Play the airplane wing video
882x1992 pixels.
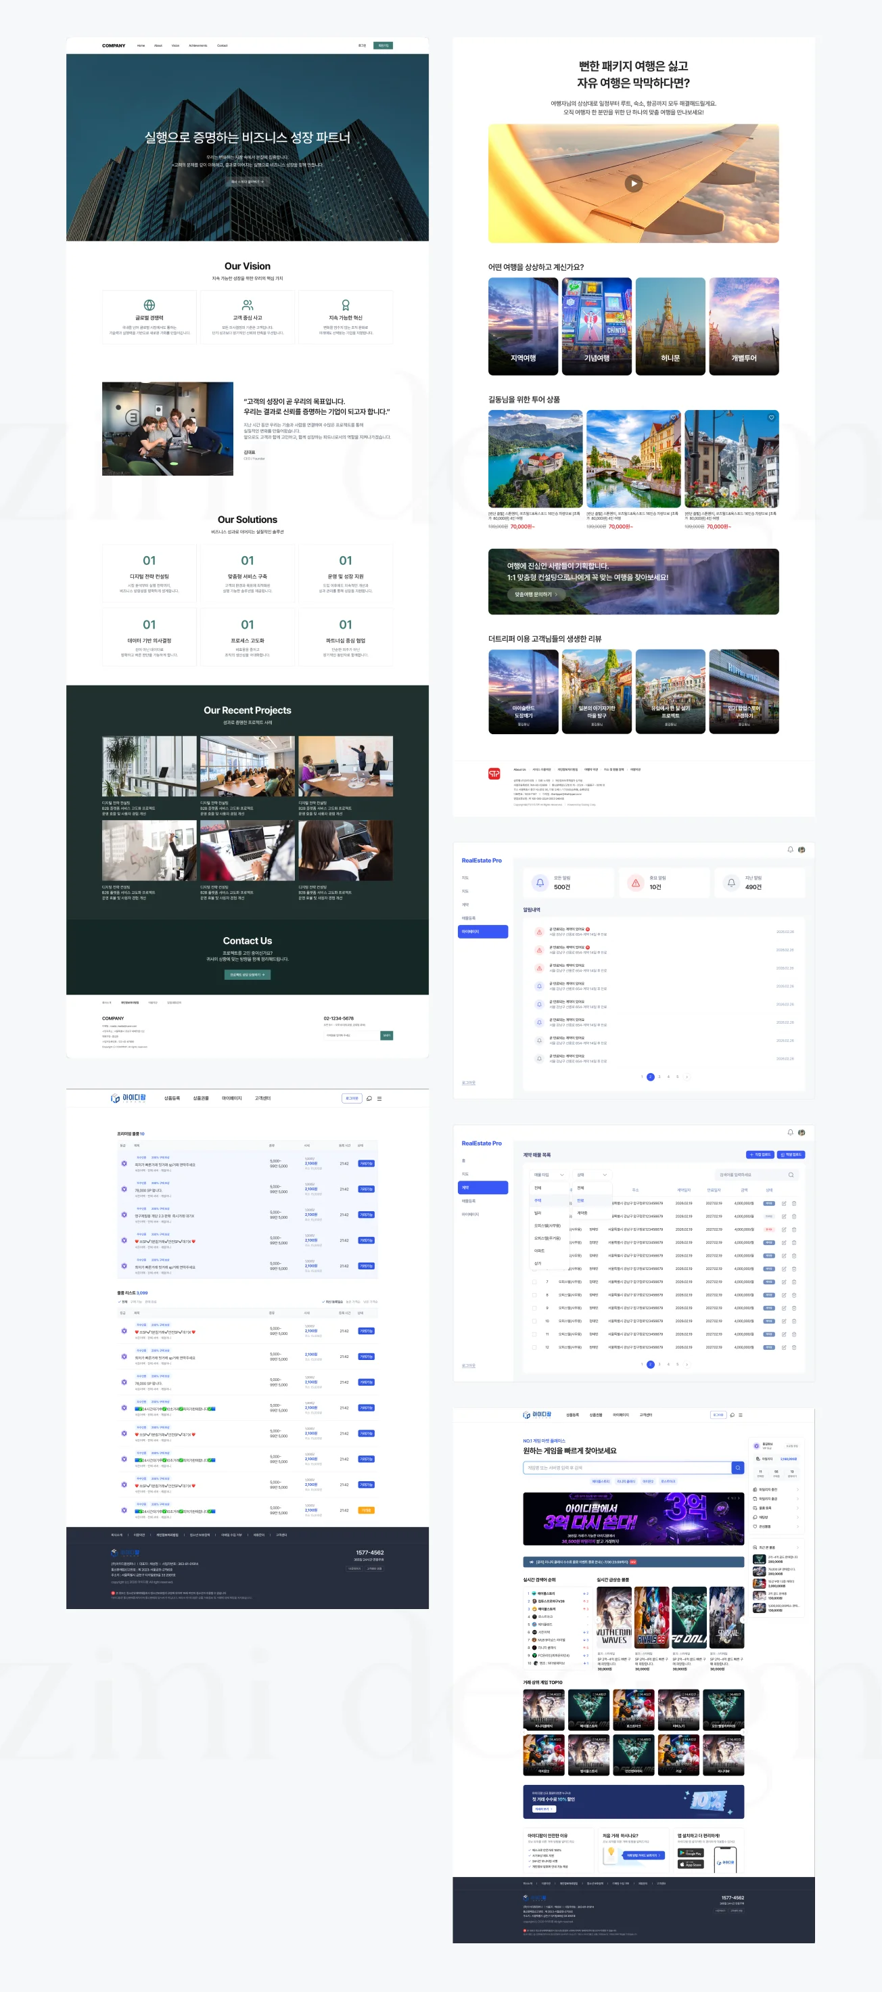[633, 183]
